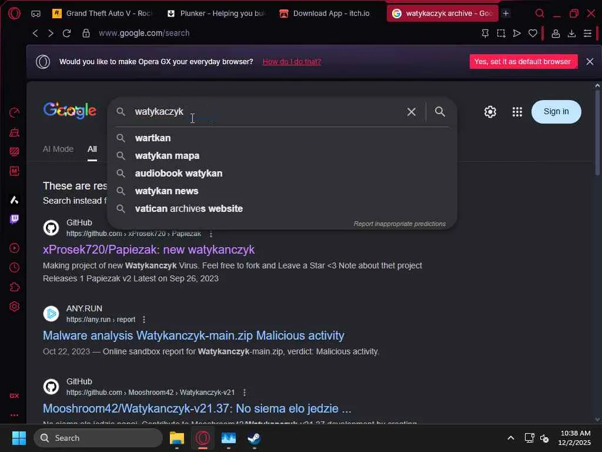Open more options for xProsek720 result
602x452 pixels.
click(210, 234)
